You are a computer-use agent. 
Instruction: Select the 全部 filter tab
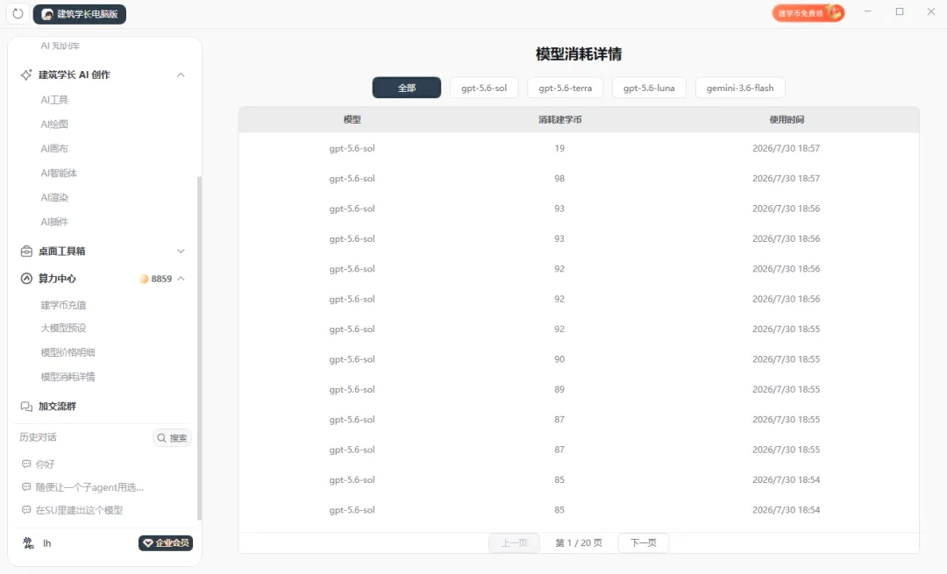pos(407,88)
